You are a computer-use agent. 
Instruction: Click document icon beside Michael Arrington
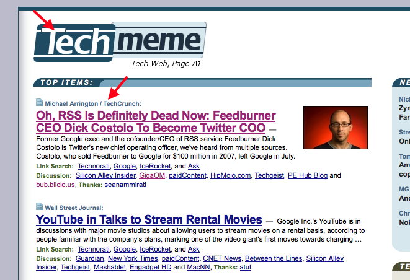[40, 103]
